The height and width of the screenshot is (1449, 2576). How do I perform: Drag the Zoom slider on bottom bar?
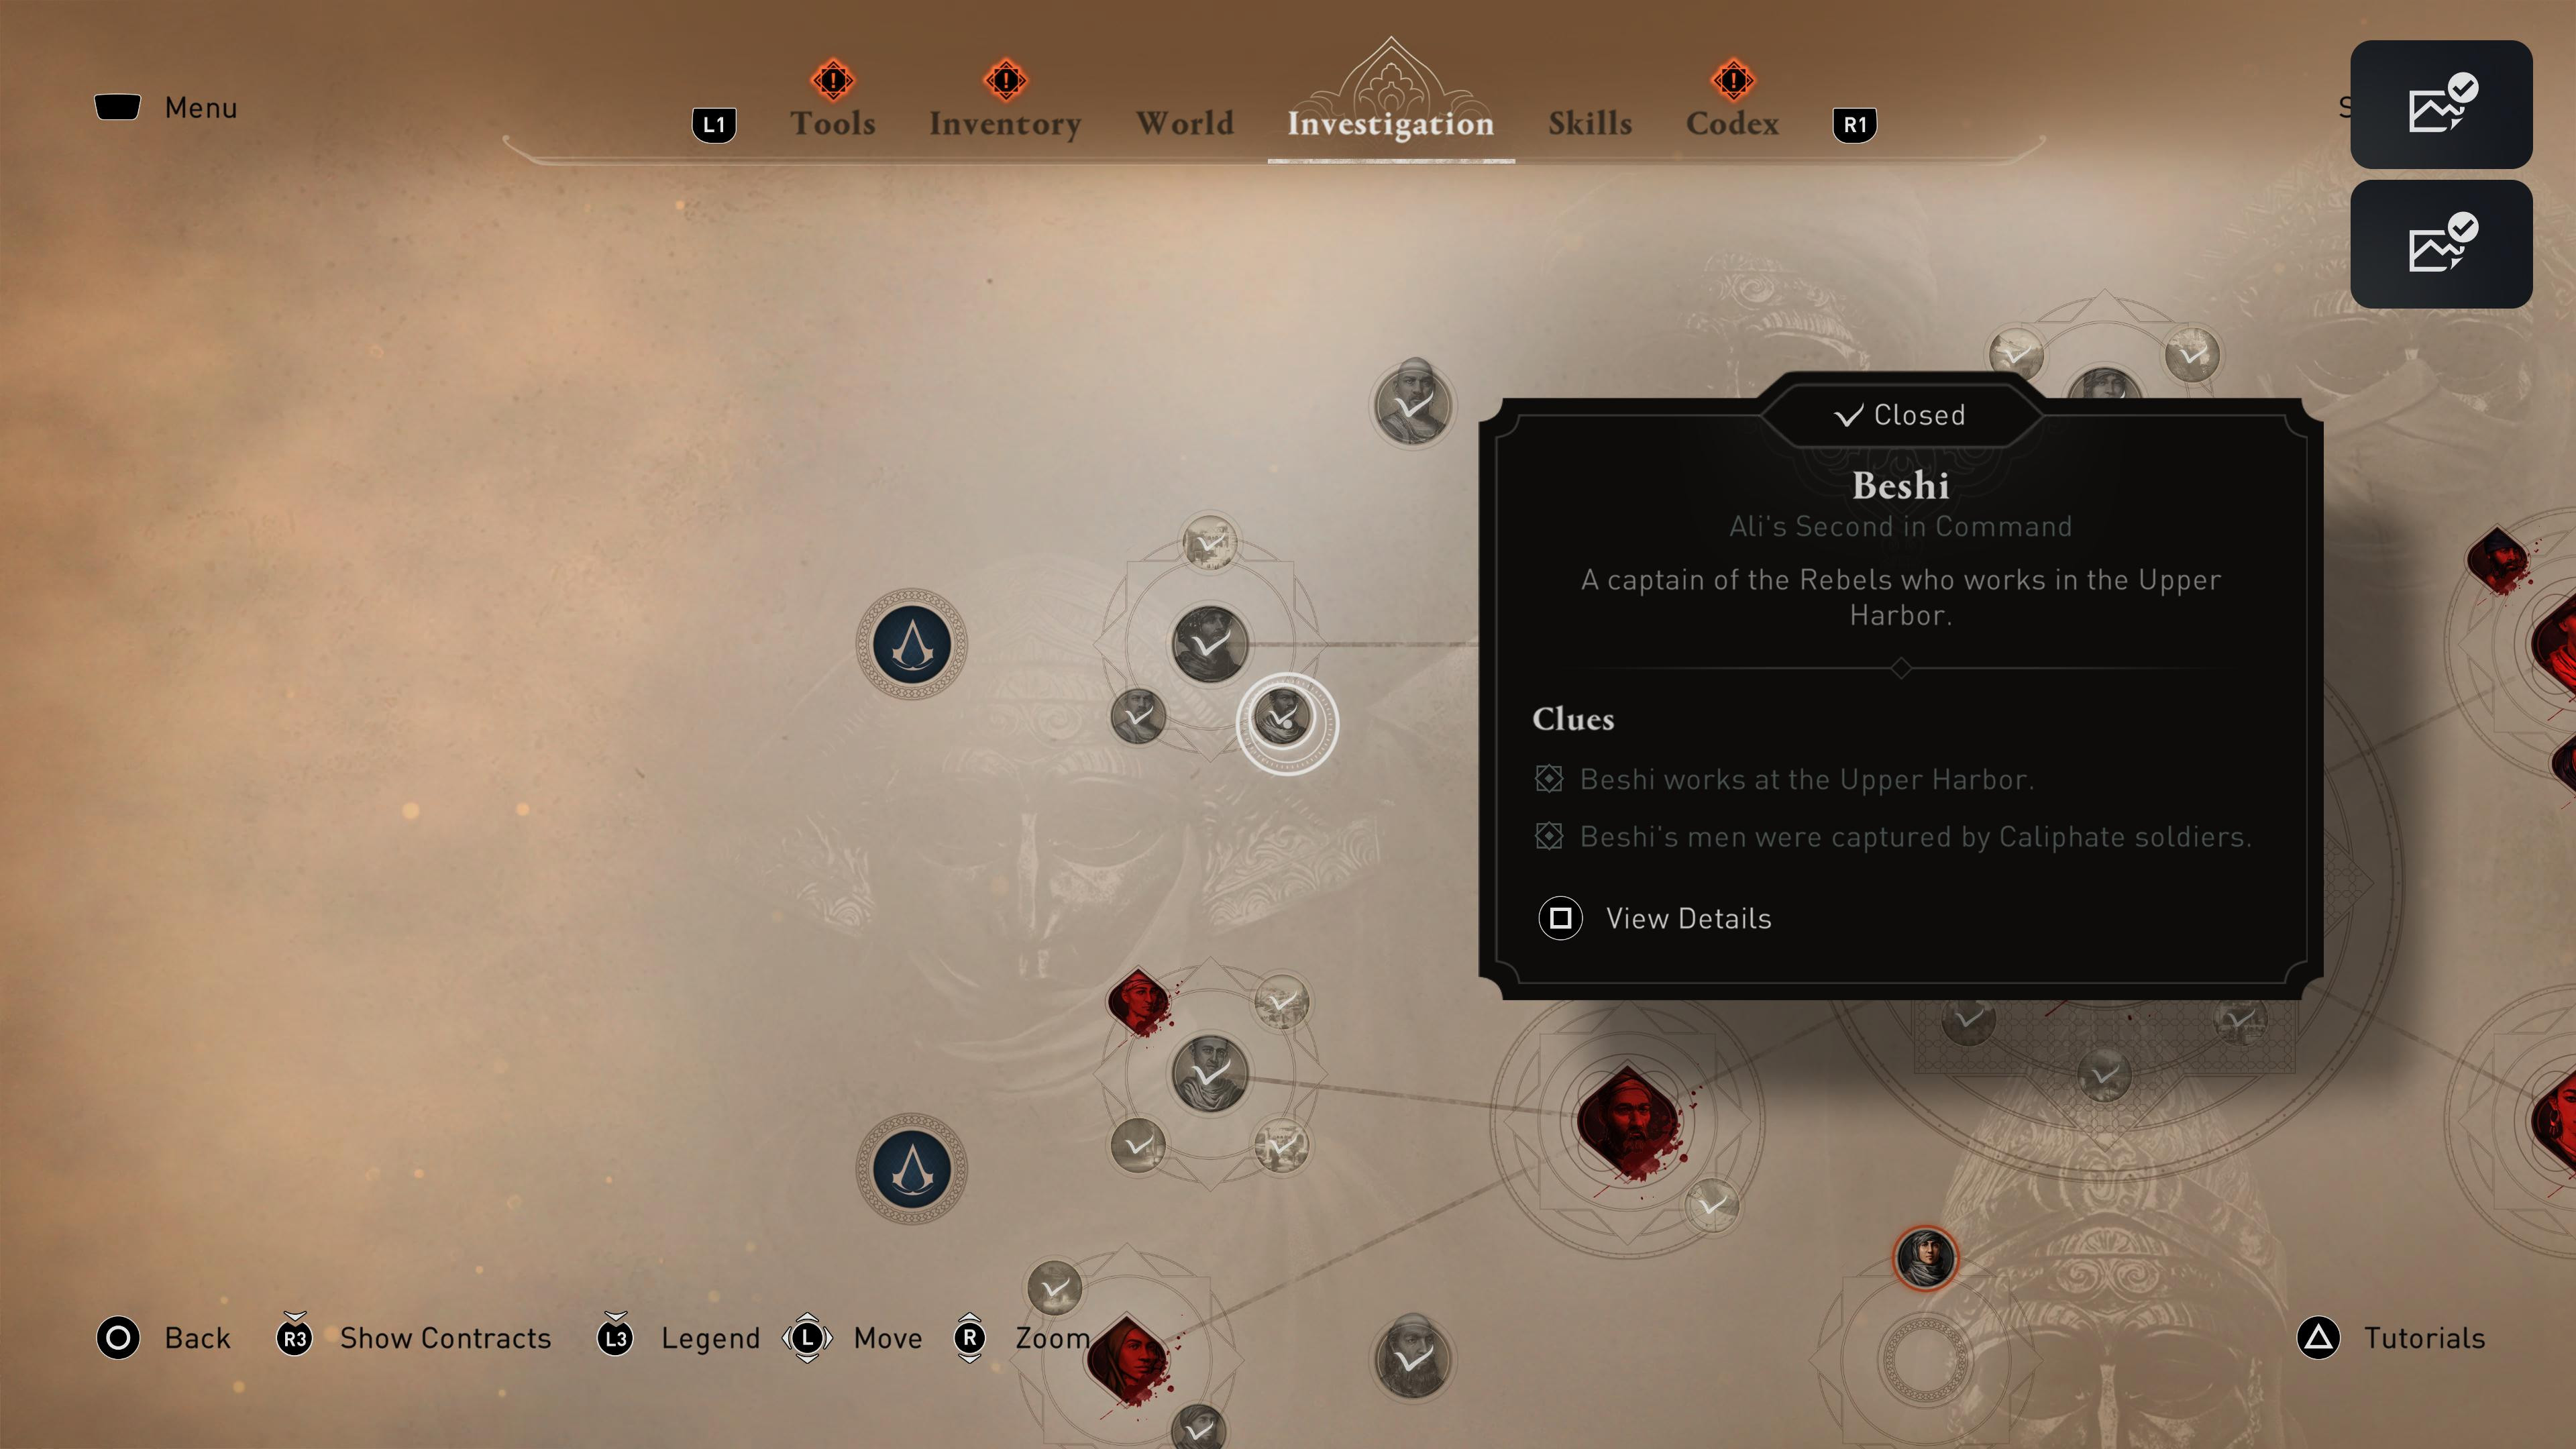pos(969,1338)
